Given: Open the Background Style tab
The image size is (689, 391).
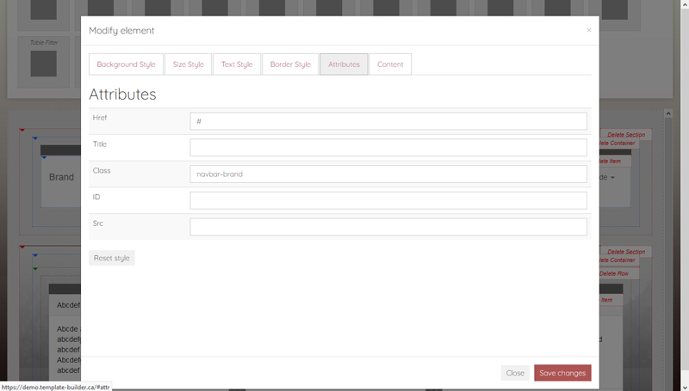Looking at the screenshot, I should pyautogui.click(x=126, y=64).
